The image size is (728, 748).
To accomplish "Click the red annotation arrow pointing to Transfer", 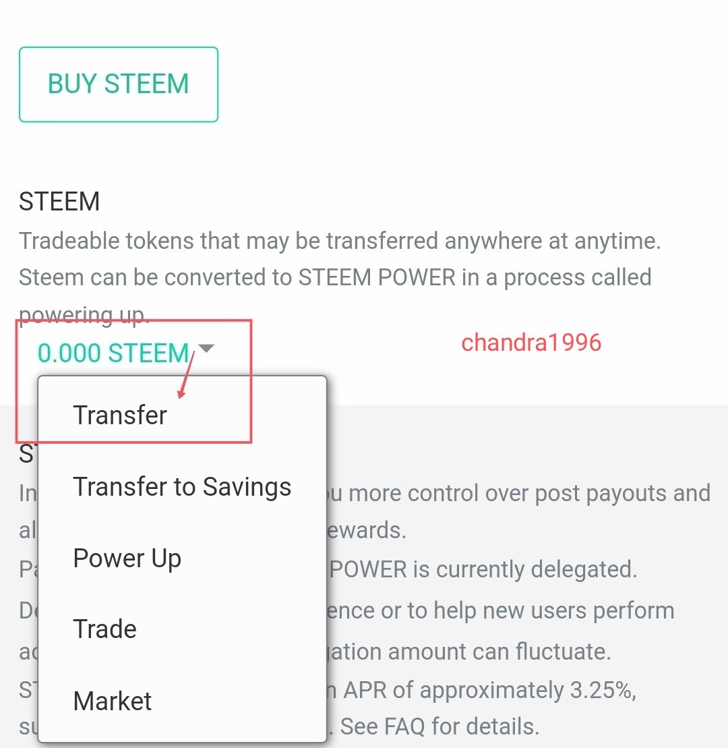I will coord(186,374).
